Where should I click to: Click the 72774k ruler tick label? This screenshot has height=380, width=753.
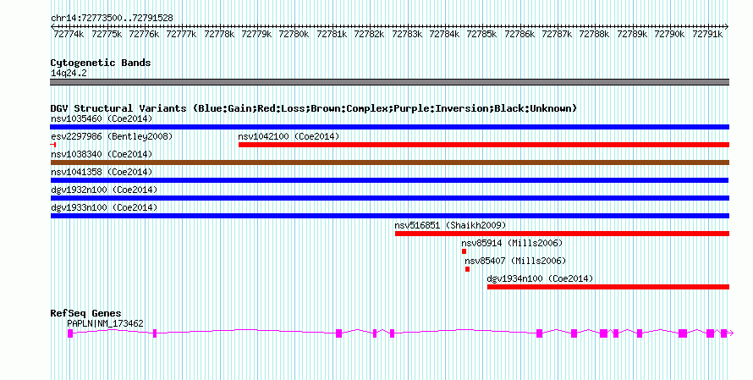pyautogui.click(x=69, y=34)
